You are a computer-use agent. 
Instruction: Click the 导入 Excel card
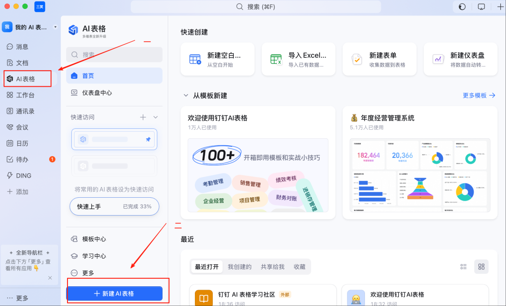298,60
